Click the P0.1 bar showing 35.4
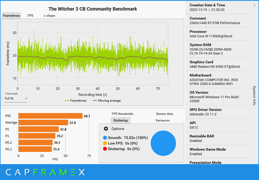This screenshot has height=180, width=259. pyautogui.click(x=35, y=149)
